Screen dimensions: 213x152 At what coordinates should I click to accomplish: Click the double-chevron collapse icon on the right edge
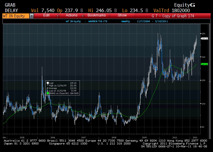point(210,82)
